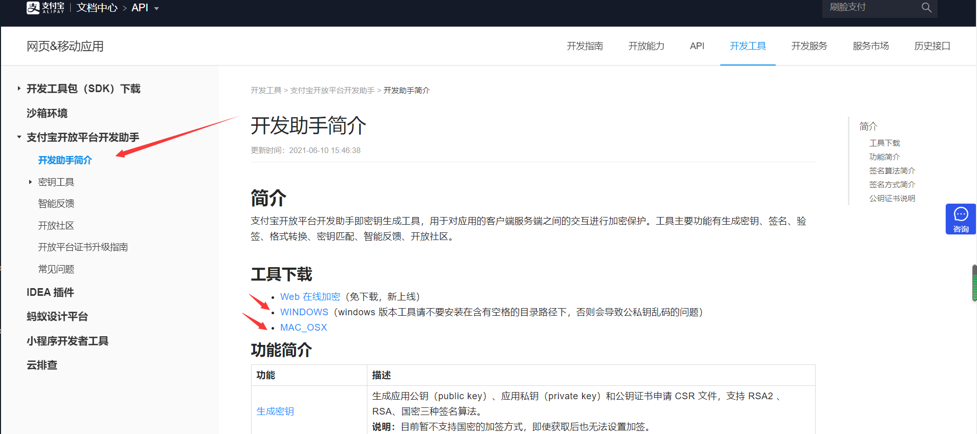Screen dimensions: 977x434
Task: Open the API navigation tab
Action: point(697,46)
